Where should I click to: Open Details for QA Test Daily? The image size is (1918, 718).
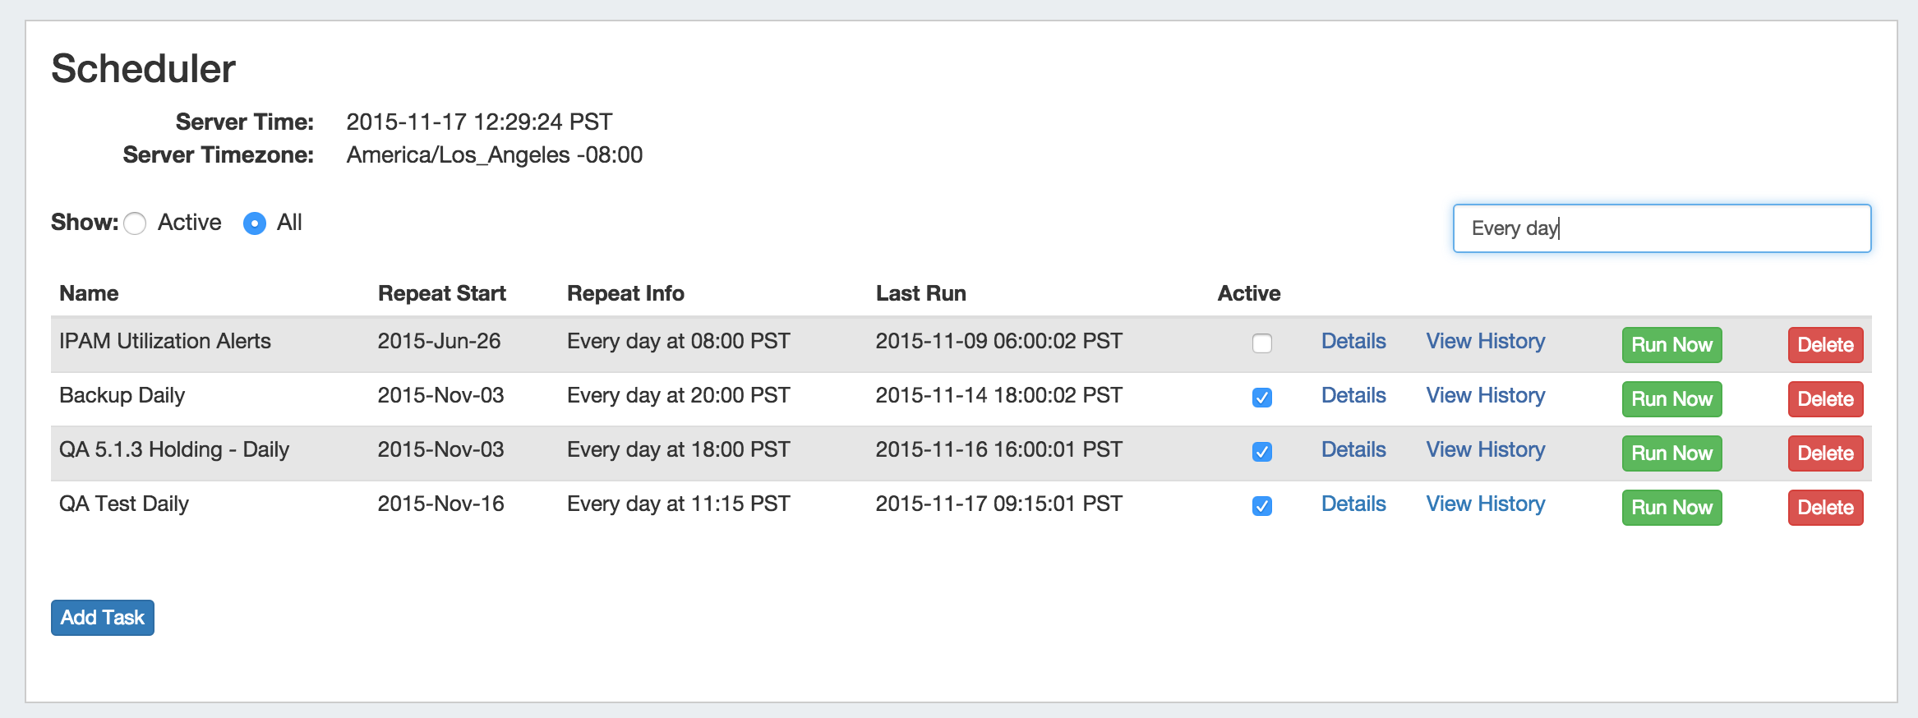tap(1353, 504)
